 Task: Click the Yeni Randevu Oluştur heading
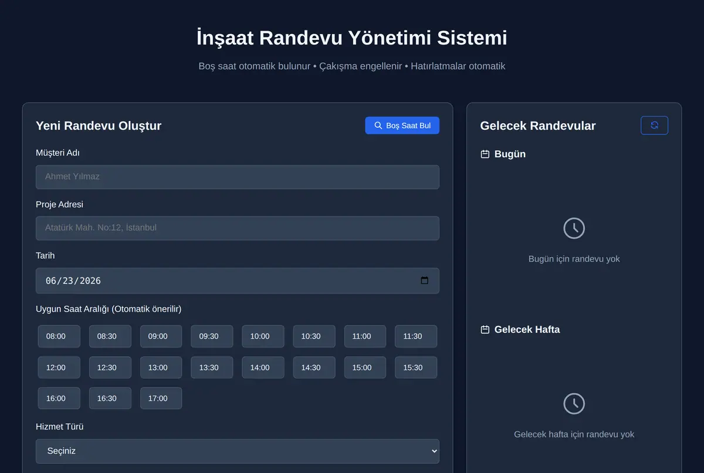[99, 126]
